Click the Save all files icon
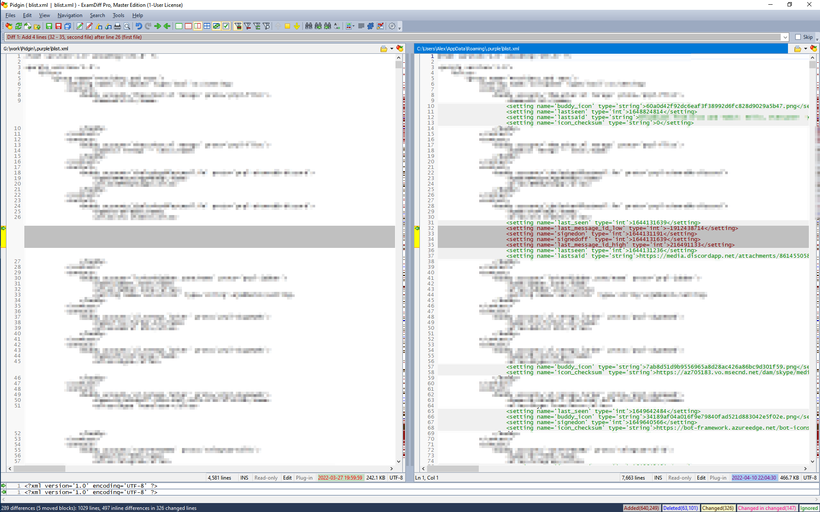Screen dimensions: 820x512 click(68, 26)
